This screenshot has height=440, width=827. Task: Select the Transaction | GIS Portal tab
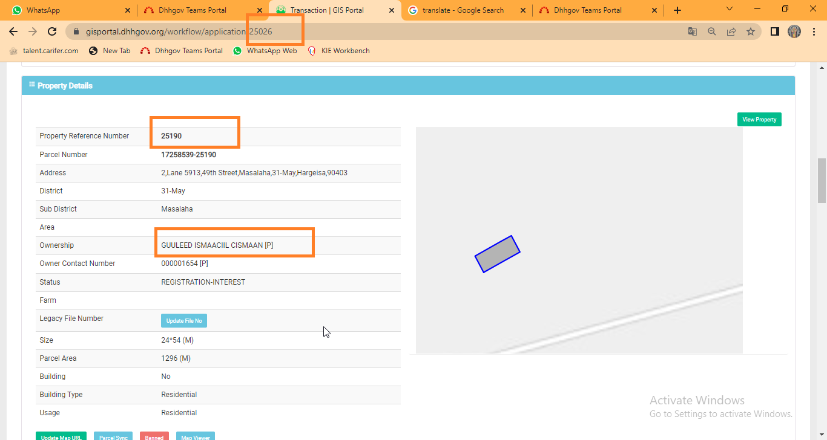(335, 10)
